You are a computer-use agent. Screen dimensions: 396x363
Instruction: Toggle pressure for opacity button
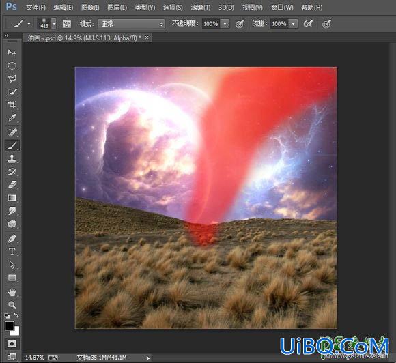(x=240, y=24)
